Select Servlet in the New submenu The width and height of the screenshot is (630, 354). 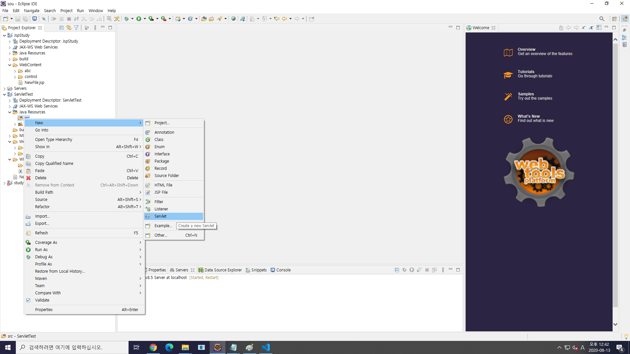coord(160,216)
